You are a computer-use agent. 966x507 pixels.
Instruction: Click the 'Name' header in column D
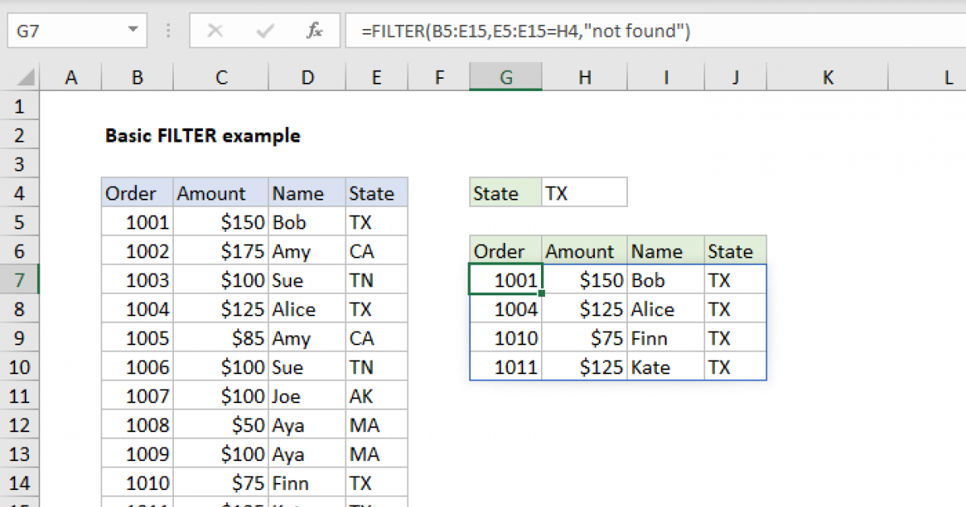(x=307, y=193)
